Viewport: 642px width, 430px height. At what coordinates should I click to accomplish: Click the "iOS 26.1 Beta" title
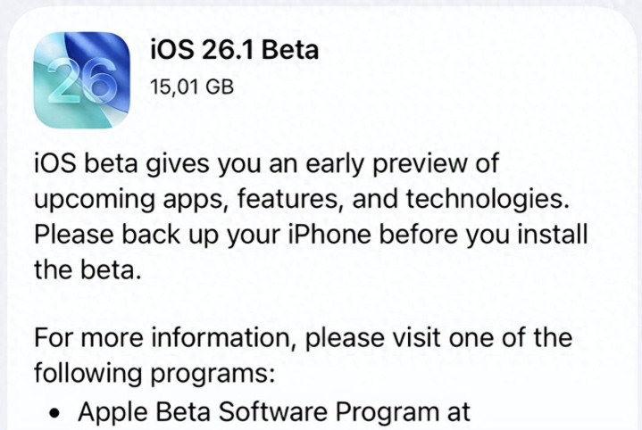pos(233,50)
